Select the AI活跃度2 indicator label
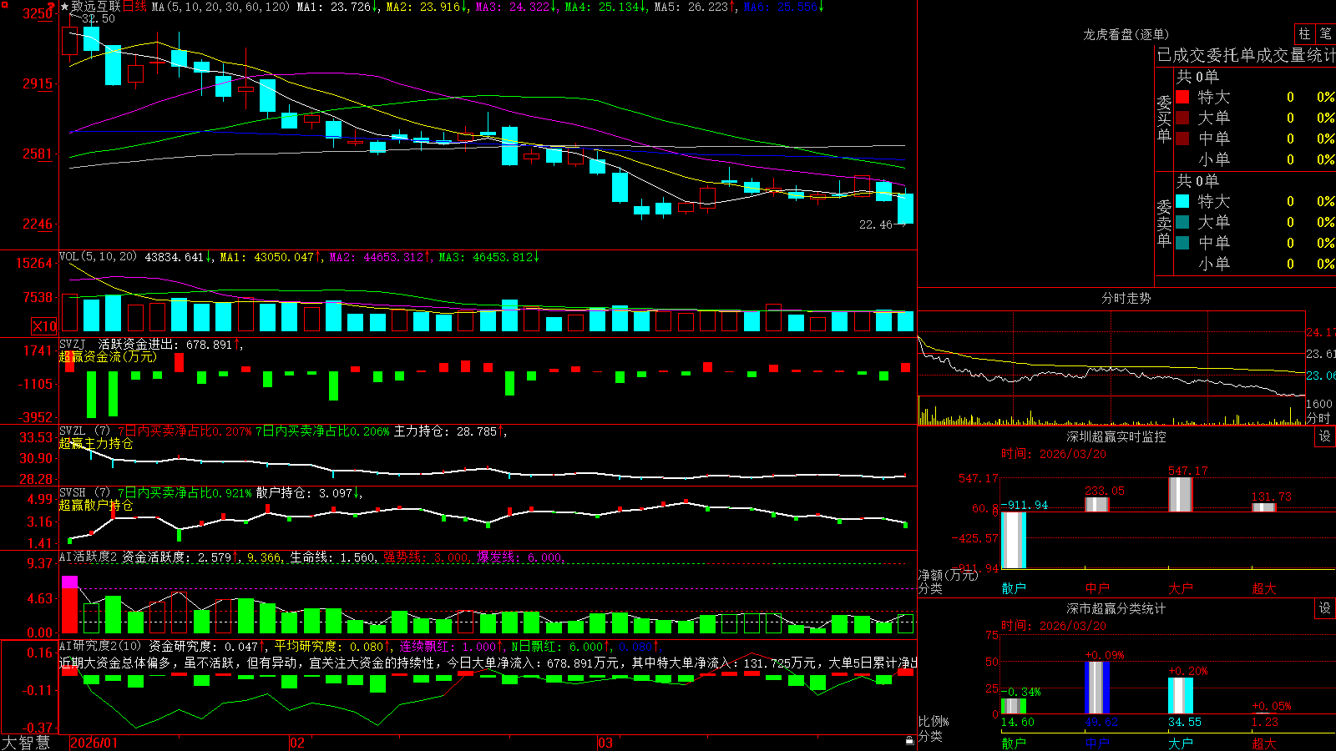 coord(89,557)
